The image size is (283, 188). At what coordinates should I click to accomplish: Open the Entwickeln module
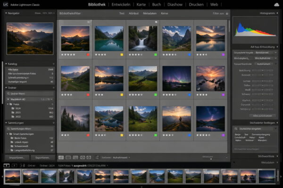[121, 5]
